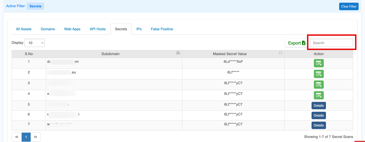Open the Display rows-per-page dropdown
The width and height of the screenshot is (365, 142).
tap(34, 43)
